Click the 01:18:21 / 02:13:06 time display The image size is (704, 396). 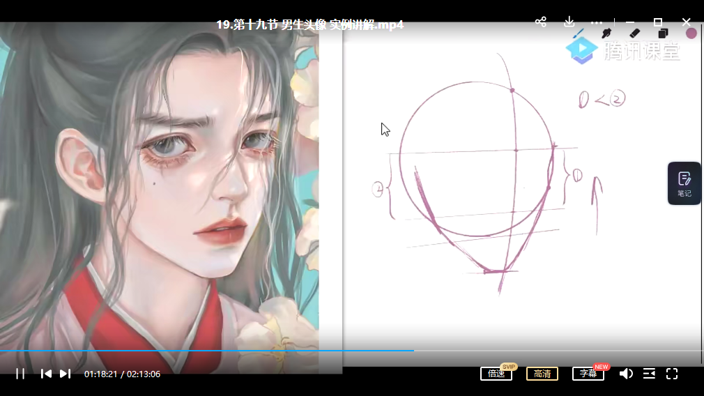point(122,374)
